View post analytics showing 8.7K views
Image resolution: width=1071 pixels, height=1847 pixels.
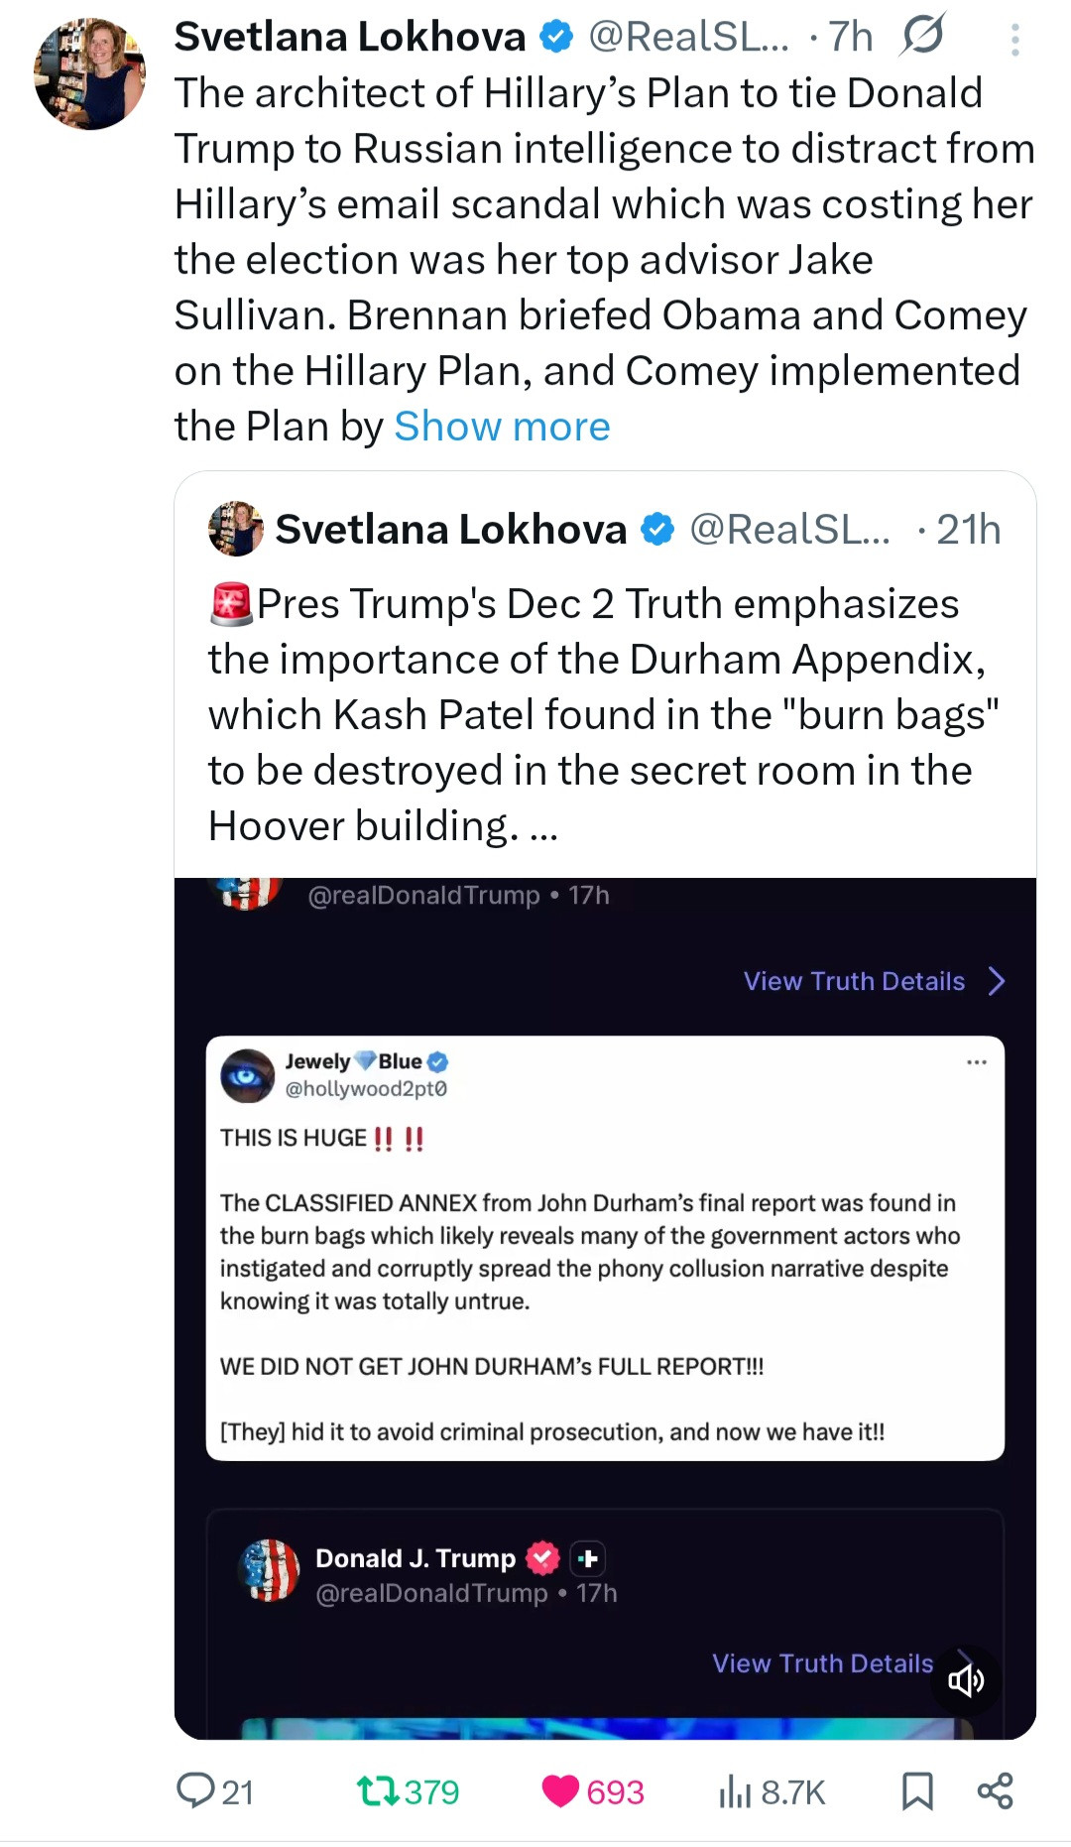tap(735, 1790)
